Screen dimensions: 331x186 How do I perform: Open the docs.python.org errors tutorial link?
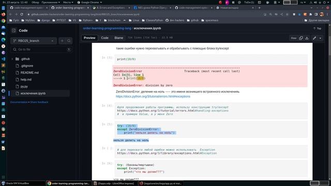click(153, 97)
